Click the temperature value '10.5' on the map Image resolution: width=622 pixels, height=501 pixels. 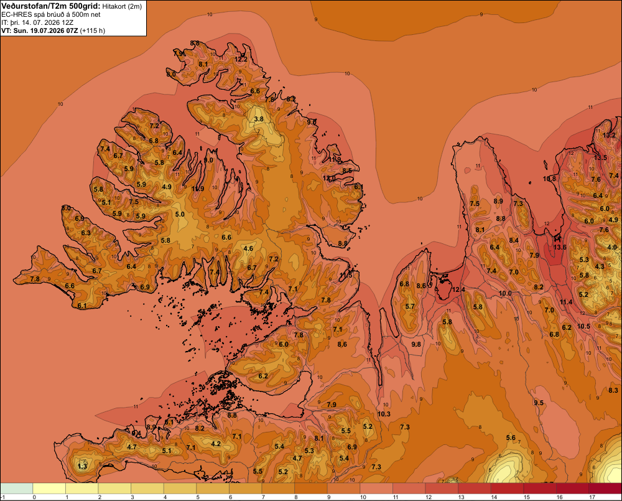(x=583, y=326)
